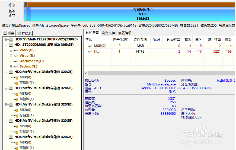Open the 分区参数 tab
This screenshot has height=150, width=236.
click(x=92, y=33)
